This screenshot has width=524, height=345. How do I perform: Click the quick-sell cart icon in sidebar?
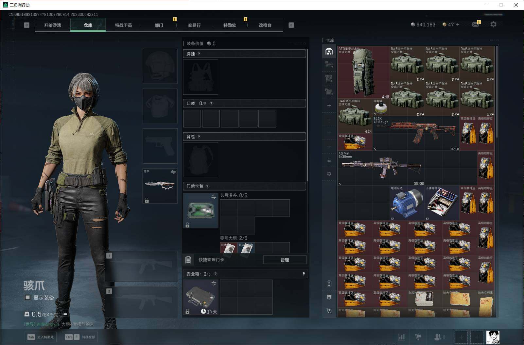coord(329,311)
